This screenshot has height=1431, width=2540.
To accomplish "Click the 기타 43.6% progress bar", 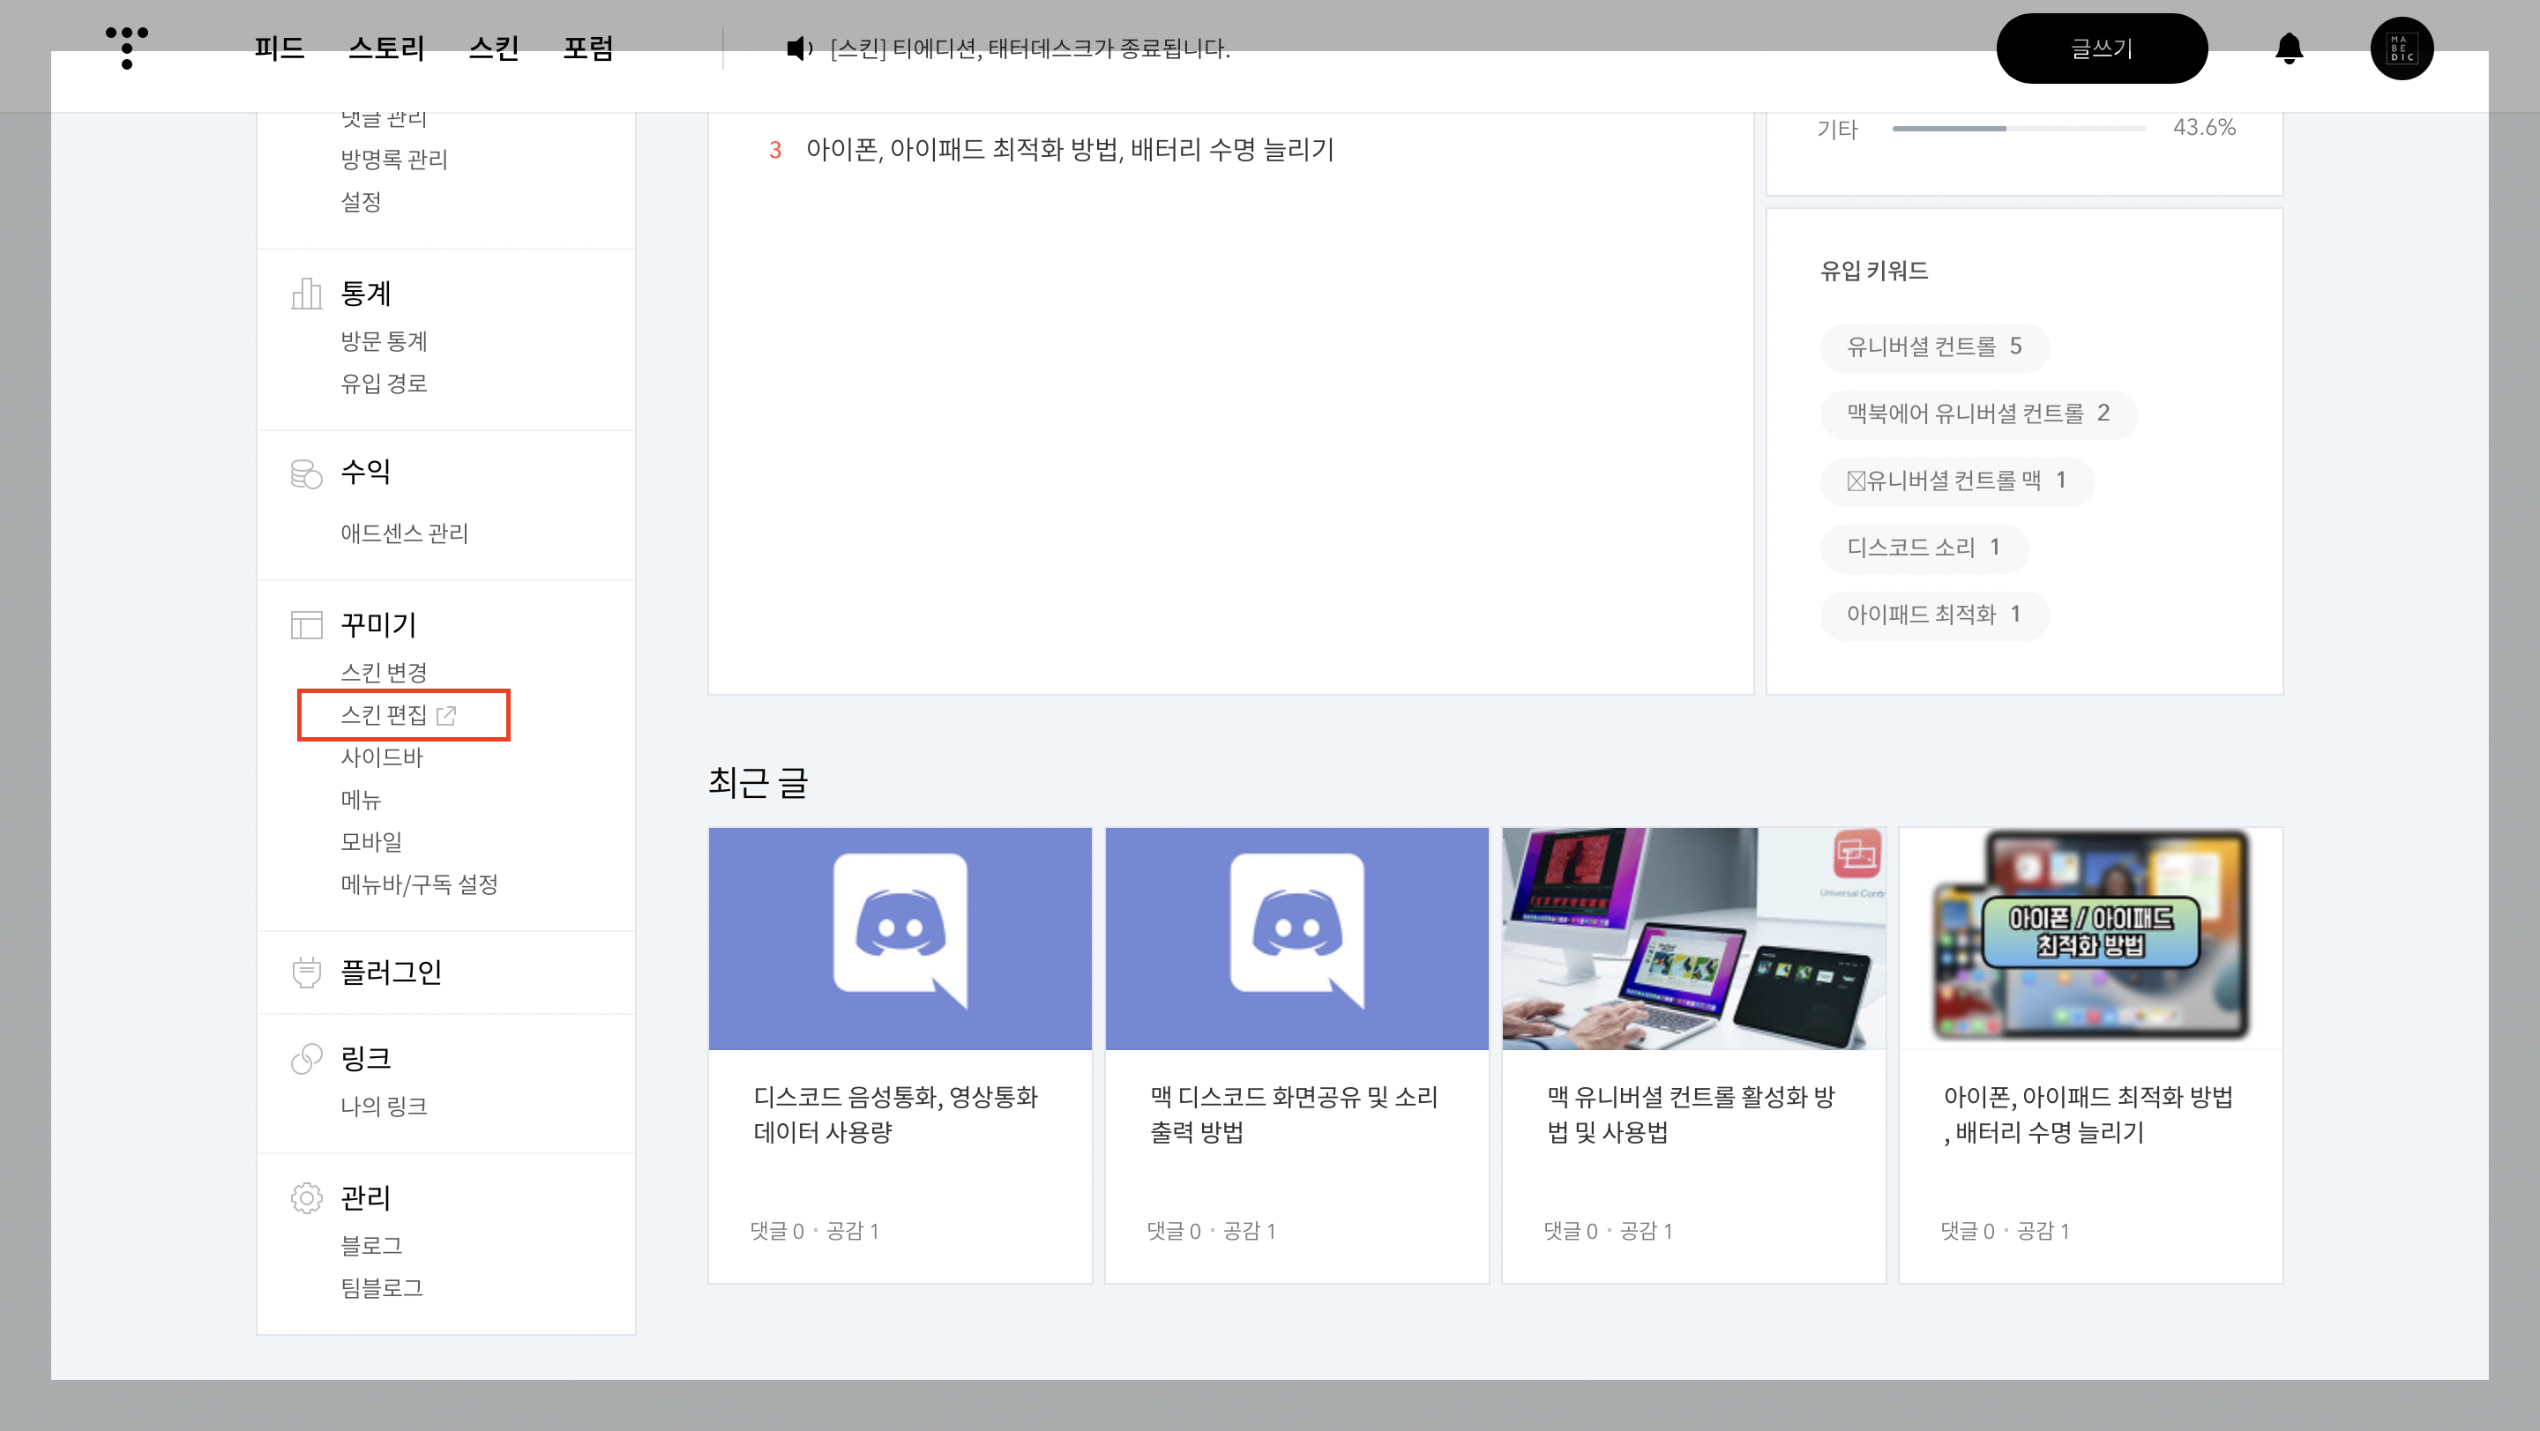I will tap(2019, 128).
